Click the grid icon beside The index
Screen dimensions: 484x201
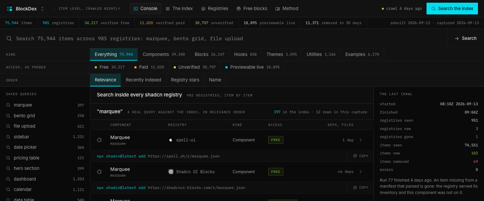[x=168, y=9]
